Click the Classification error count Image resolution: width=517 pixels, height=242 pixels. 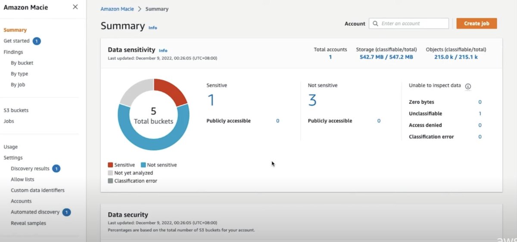click(x=480, y=137)
